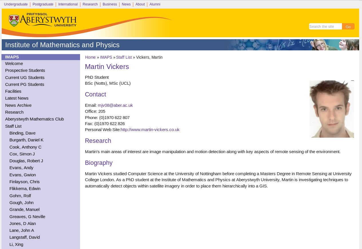Go to the International section
Viewport: 362px width, 249px height.
[x=68, y=4]
